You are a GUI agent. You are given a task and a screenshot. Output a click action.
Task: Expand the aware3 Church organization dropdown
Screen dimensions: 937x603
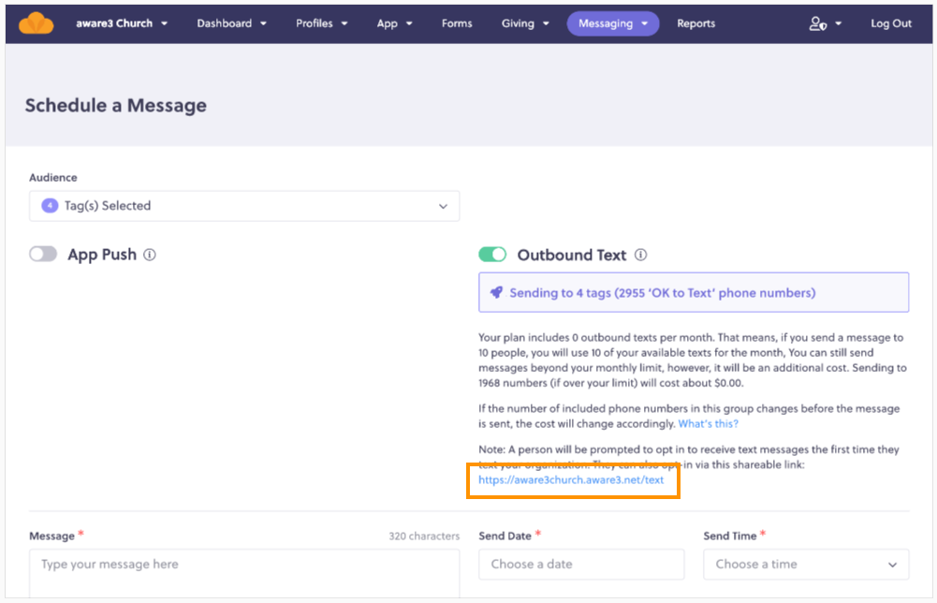pyautogui.click(x=122, y=23)
